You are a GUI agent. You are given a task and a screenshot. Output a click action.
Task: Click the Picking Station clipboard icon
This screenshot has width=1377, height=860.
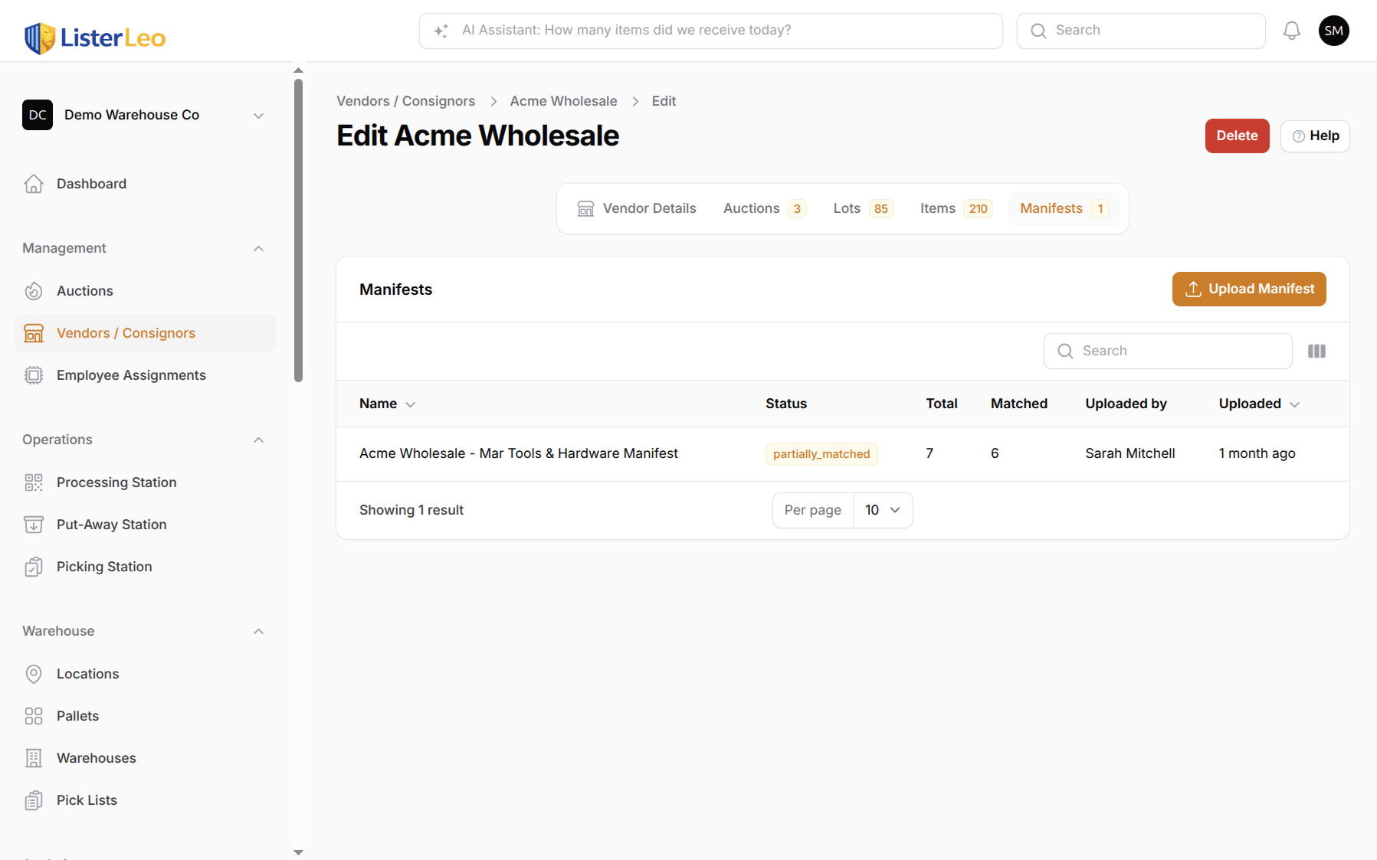pos(34,567)
